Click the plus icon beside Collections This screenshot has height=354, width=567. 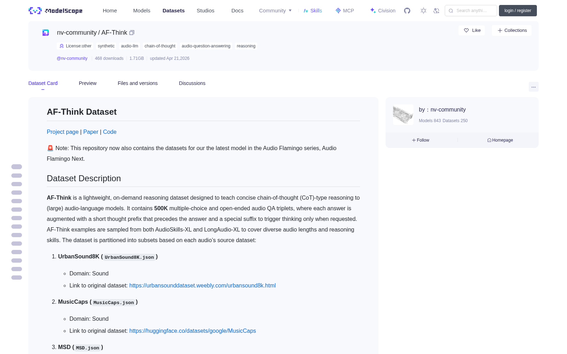500,30
